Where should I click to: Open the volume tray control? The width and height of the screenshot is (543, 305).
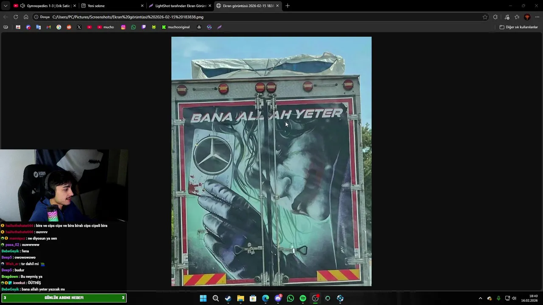[x=514, y=298]
